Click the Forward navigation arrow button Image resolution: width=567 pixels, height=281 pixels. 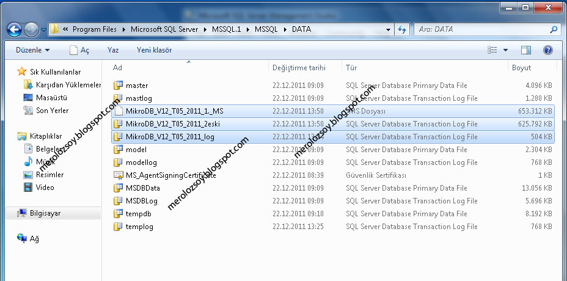(31, 29)
